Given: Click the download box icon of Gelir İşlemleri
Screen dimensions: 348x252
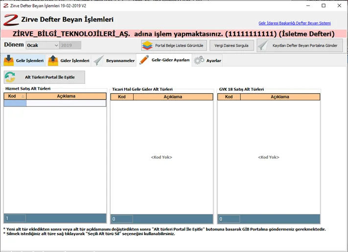Looking at the screenshot, I should coord(9,60).
